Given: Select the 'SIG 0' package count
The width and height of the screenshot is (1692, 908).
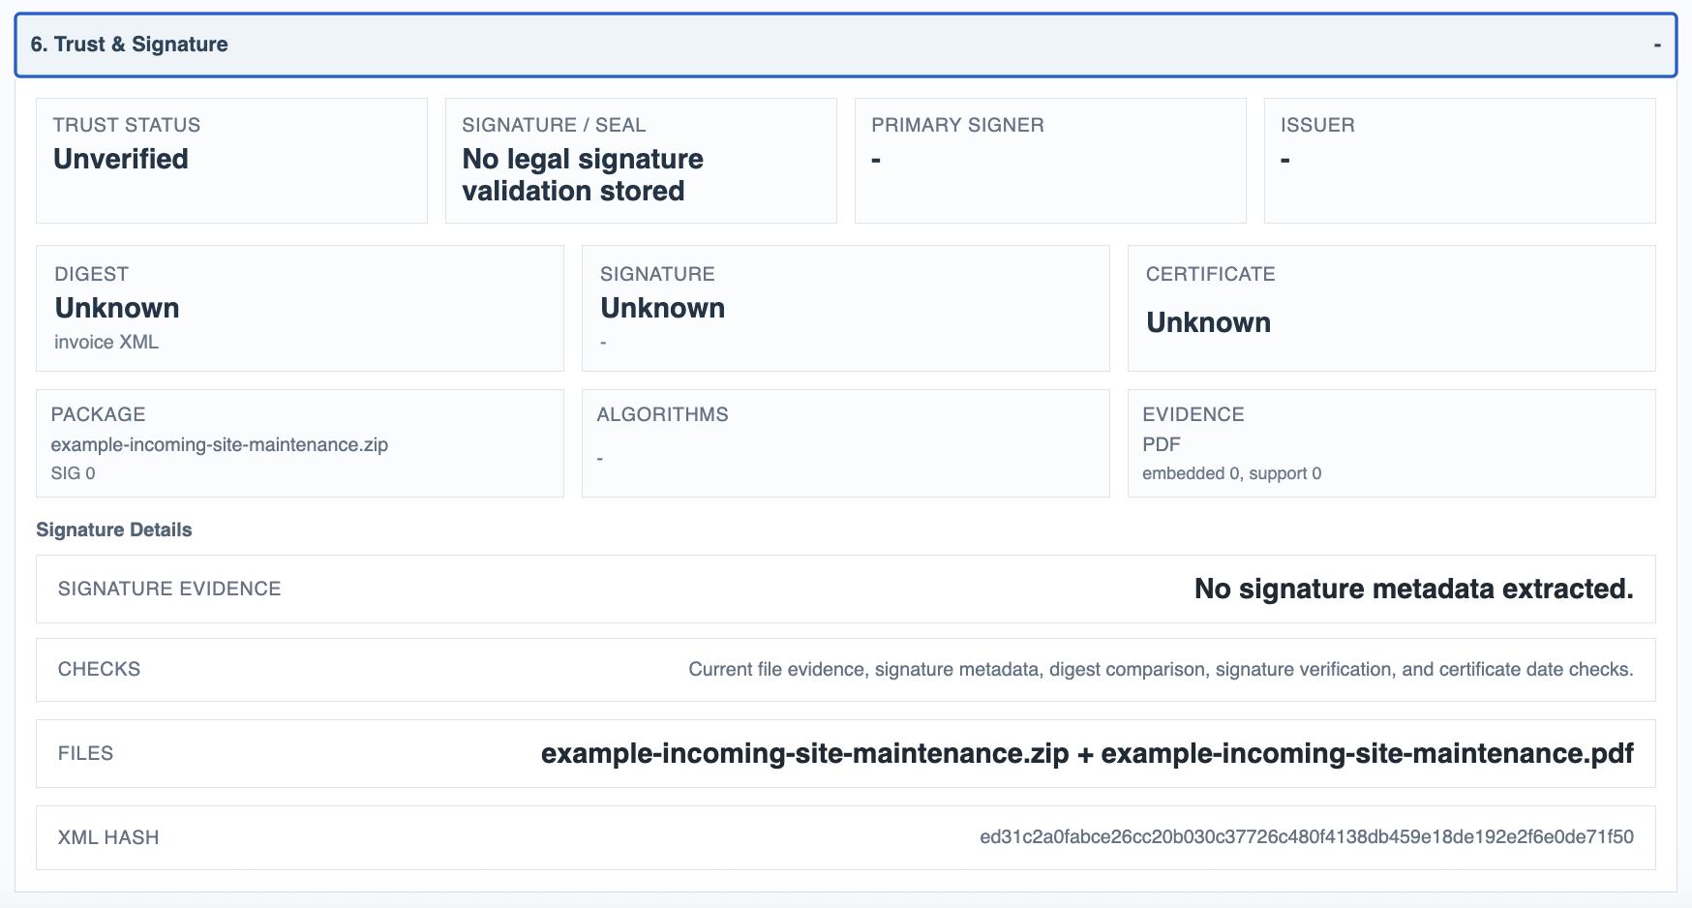Looking at the screenshot, I should click(x=74, y=473).
